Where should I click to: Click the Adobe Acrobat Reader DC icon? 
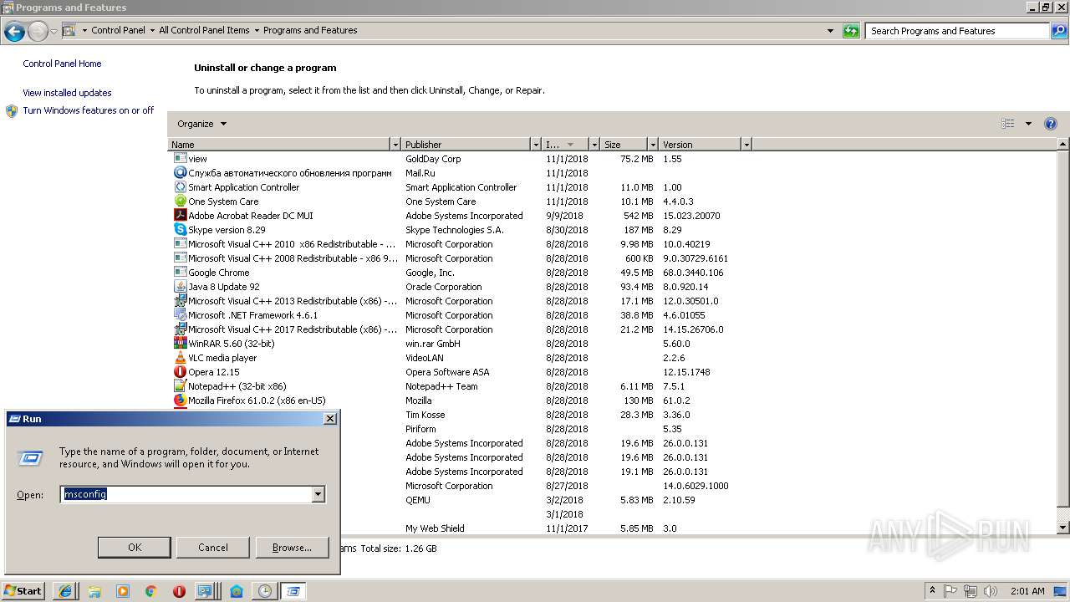(x=180, y=216)
